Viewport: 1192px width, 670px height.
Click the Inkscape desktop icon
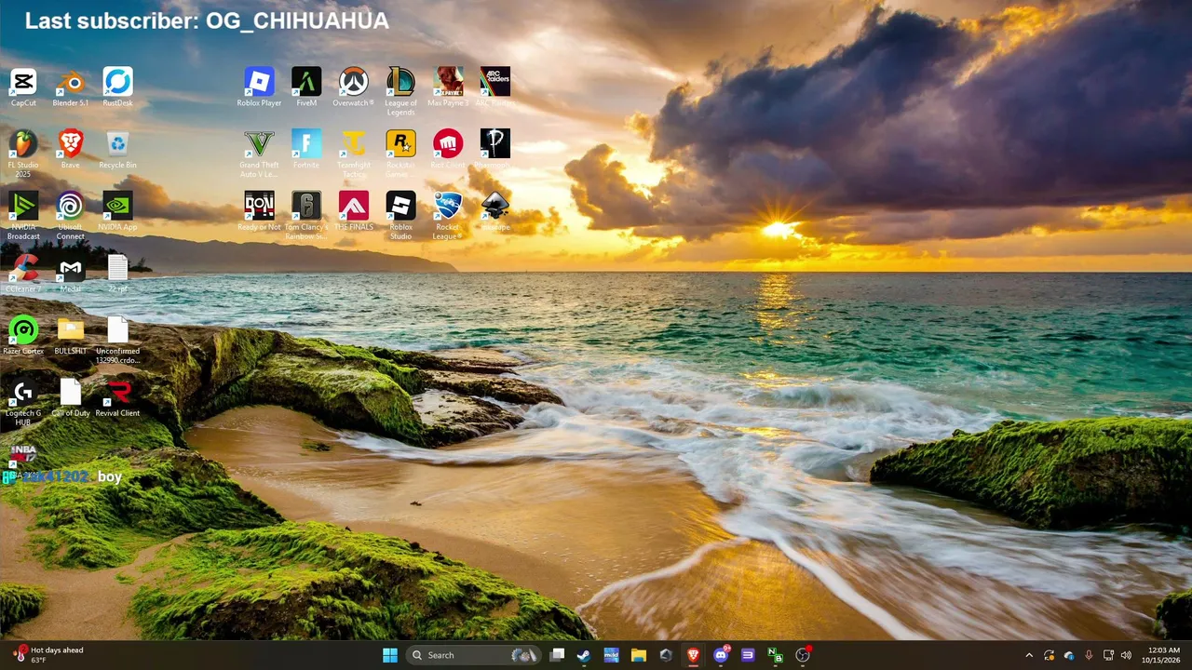point(494,211)
